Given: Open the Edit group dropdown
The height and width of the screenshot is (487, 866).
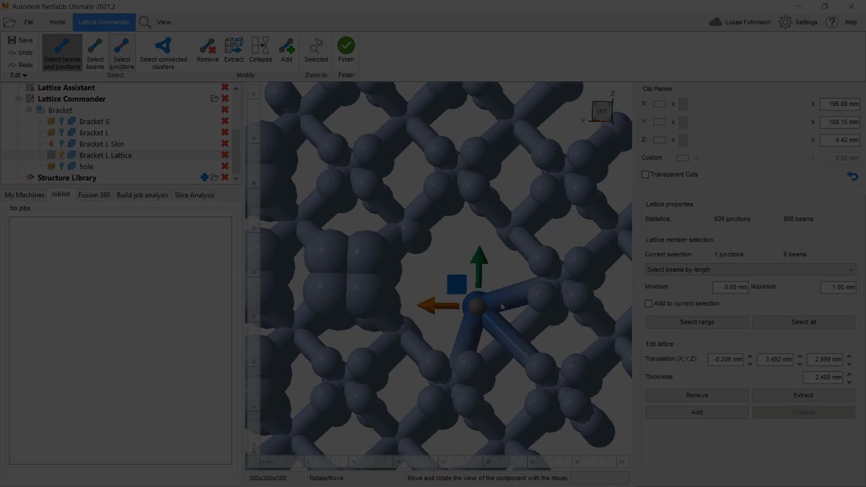Looking at the screenshot, I should click(18, 75).
